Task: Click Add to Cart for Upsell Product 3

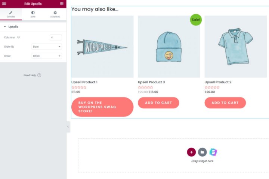Action: pos(158,103)
